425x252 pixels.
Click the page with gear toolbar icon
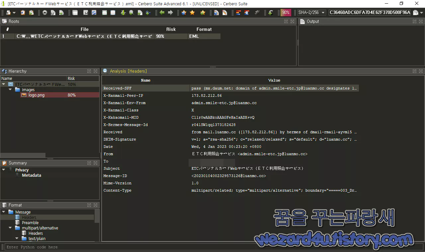53,13
